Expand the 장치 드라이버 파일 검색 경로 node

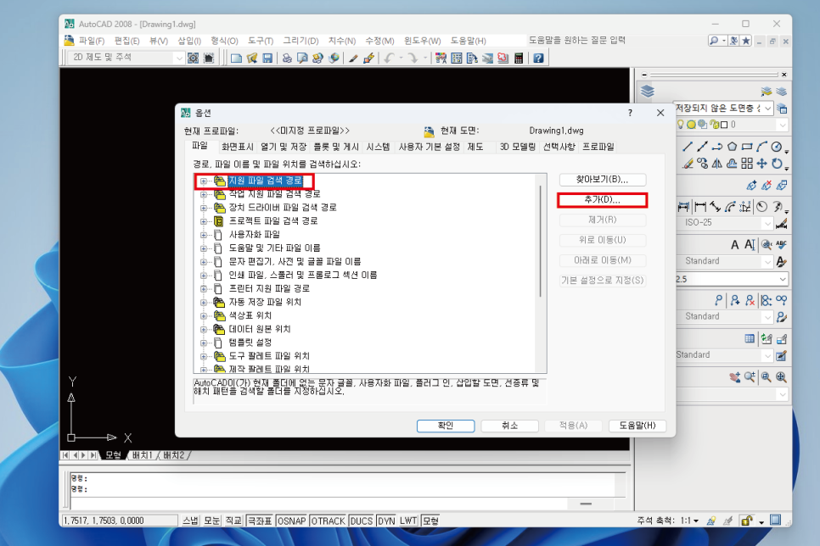204,208
